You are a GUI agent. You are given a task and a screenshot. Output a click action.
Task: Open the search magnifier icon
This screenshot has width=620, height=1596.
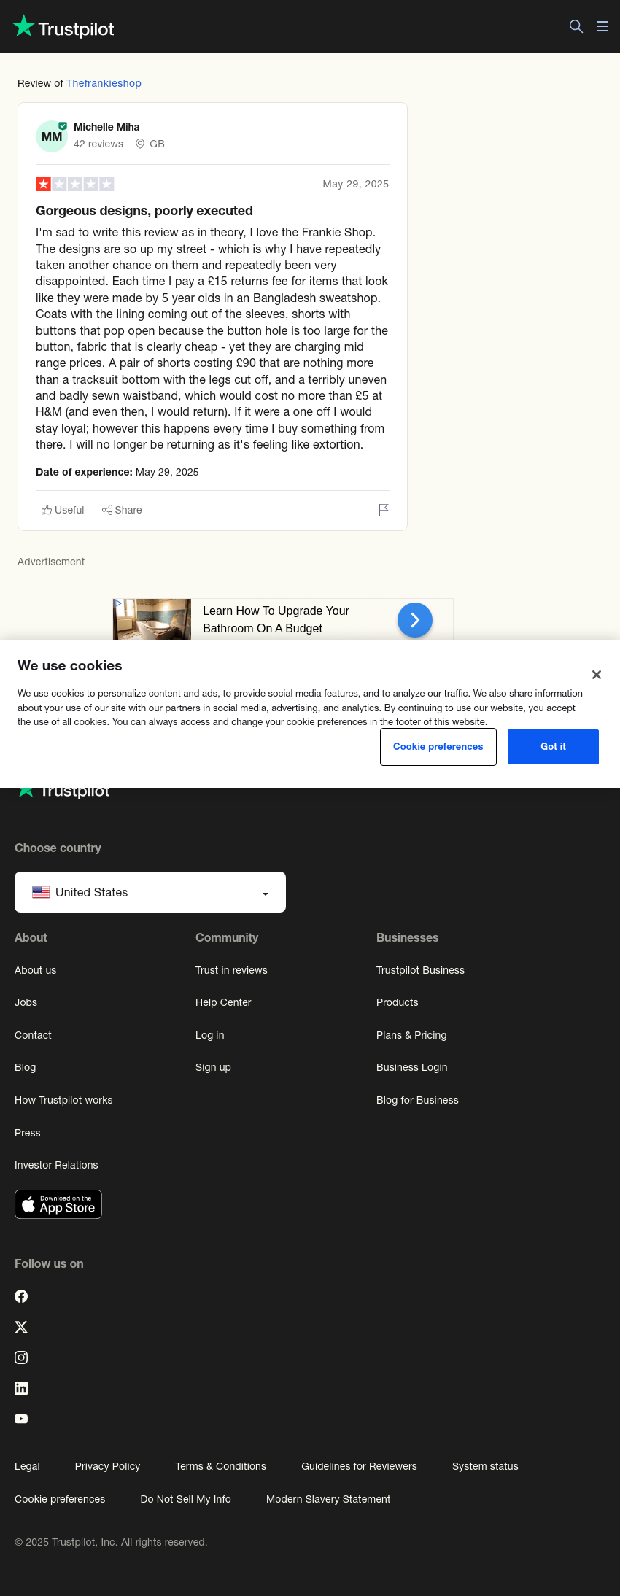tap(576, 26)
